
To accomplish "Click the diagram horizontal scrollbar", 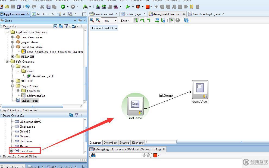I will (x=223, y=142).
